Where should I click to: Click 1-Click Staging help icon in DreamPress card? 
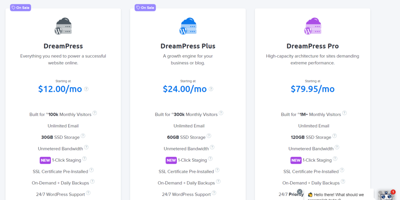(x=84, y=159)
